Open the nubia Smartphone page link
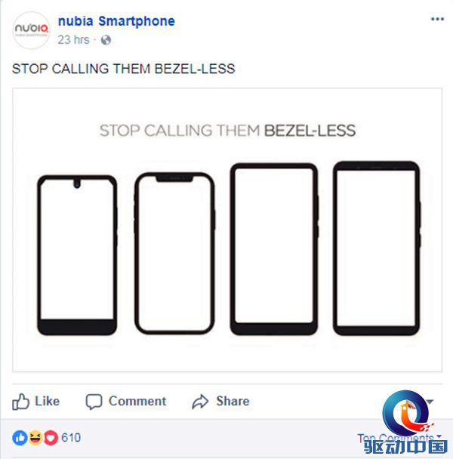 coord(116,21)
